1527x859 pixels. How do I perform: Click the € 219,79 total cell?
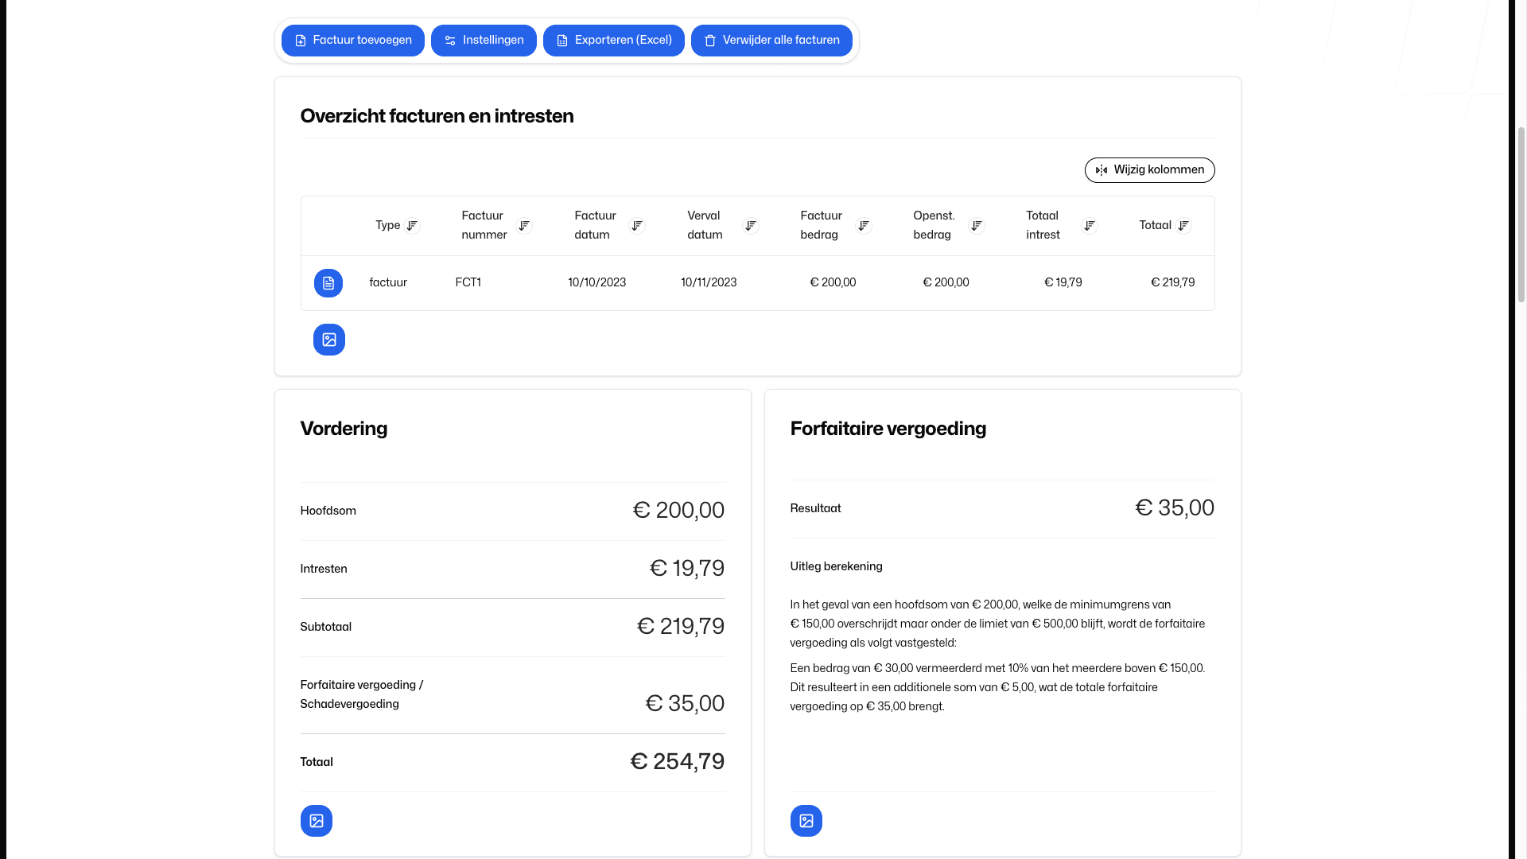pos(1172,283)
